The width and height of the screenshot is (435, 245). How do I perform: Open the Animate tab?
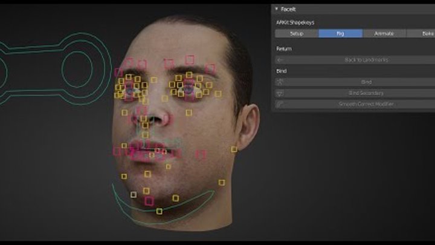click(384, 33)
